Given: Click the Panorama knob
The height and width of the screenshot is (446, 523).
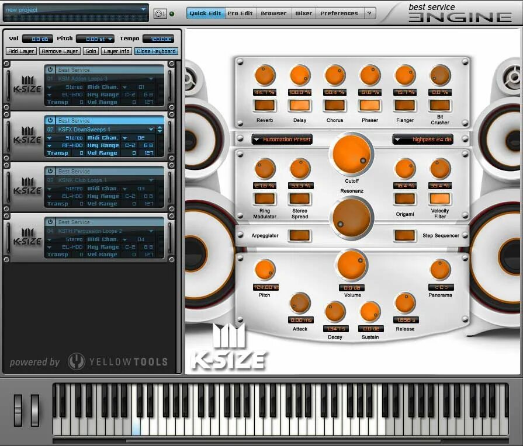Looking at the screenshot, I should tap(440, 270).
